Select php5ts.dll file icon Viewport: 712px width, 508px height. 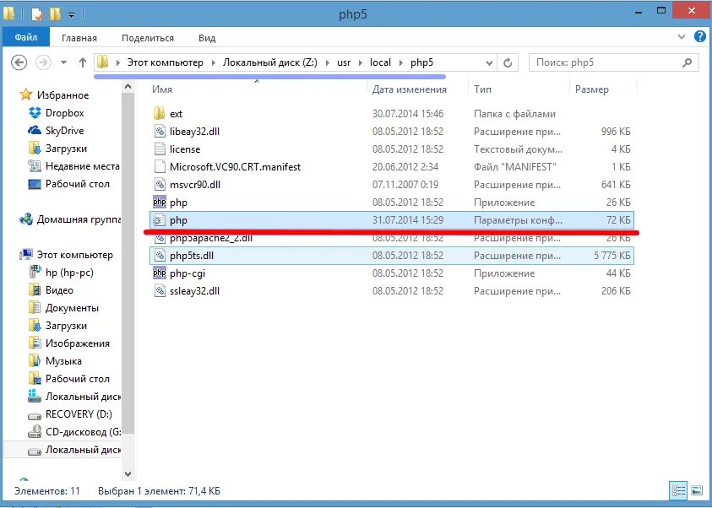click(160, 256)
